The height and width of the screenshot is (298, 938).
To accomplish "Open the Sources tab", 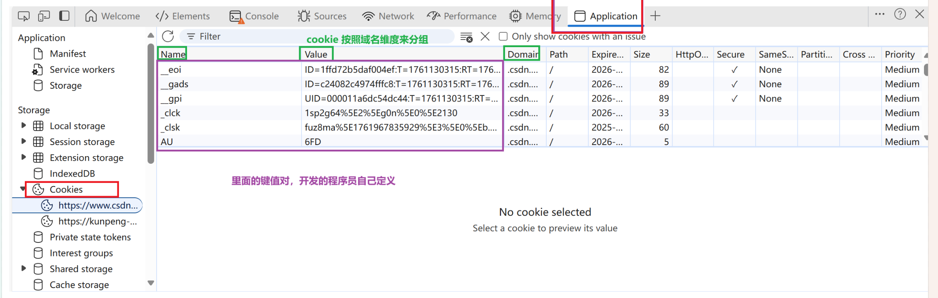I will [322, 16].
